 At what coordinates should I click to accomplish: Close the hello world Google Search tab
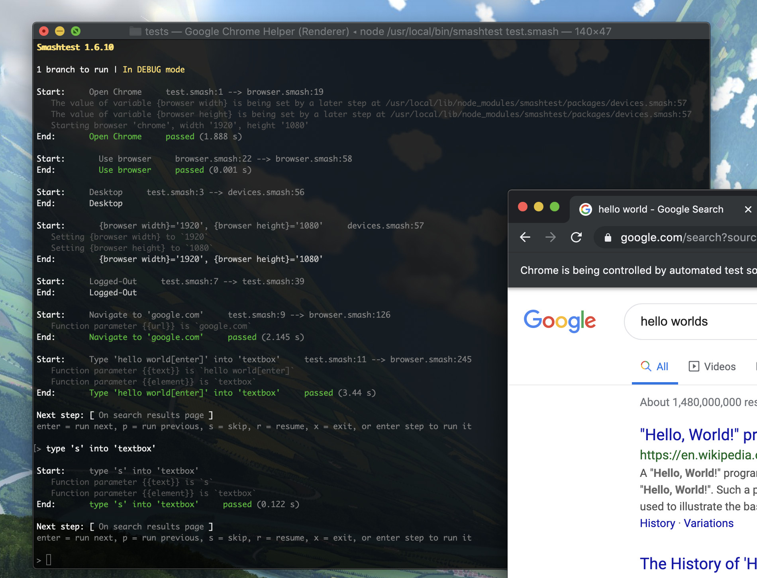tap(748, 209)
